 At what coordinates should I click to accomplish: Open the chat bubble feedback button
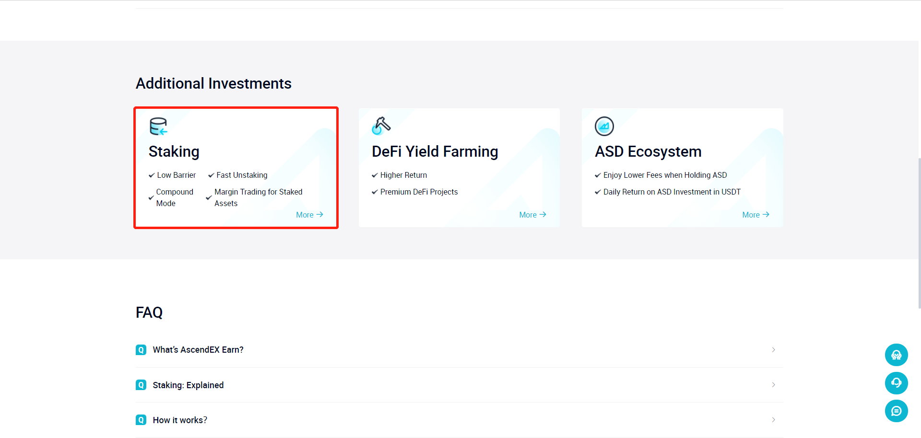click(896, 411)
